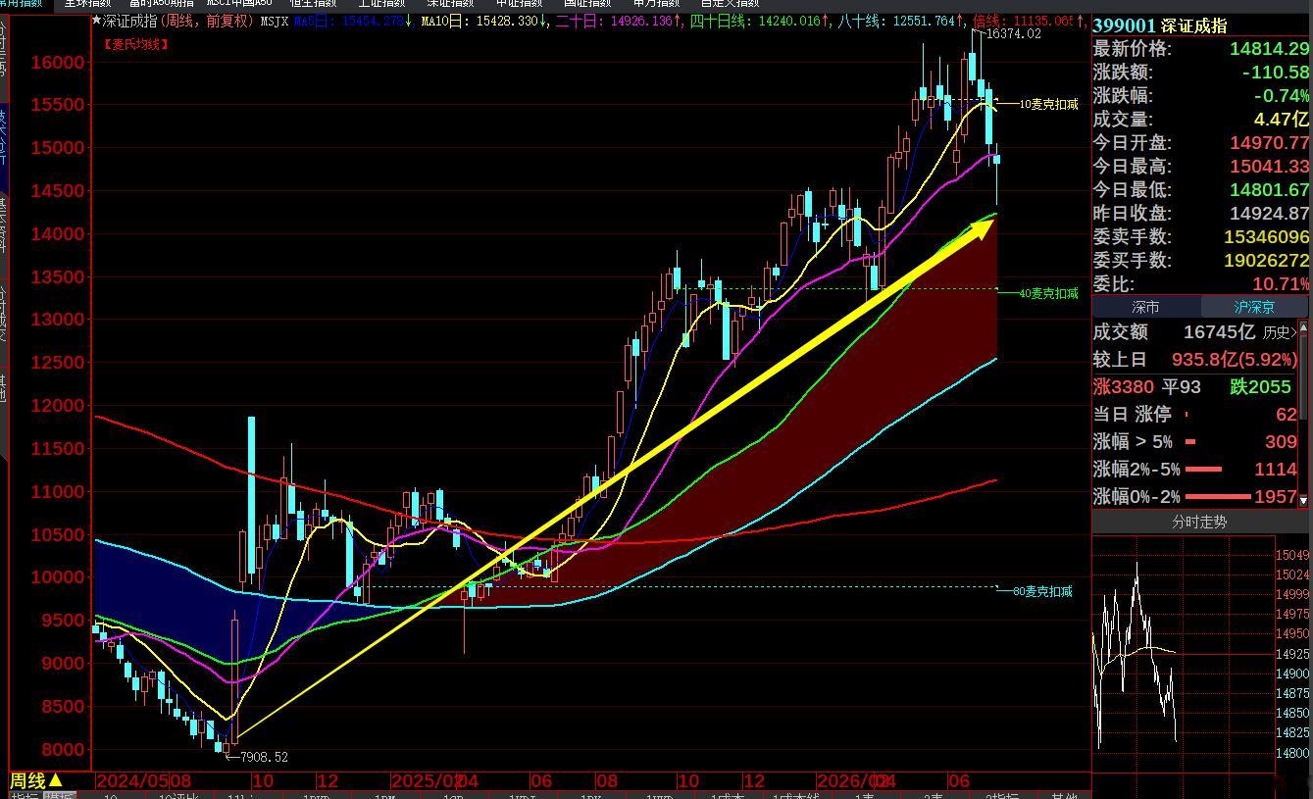Click the 今日开盘 value 14970.77
The image size is (1313, 799).
coord(1269,143)
